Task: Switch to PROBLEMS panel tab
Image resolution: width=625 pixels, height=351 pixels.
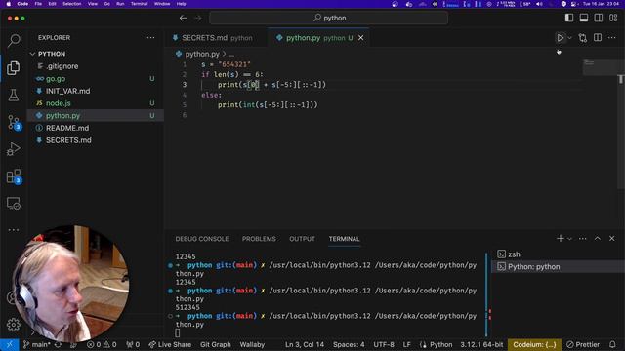Action: 259,239
